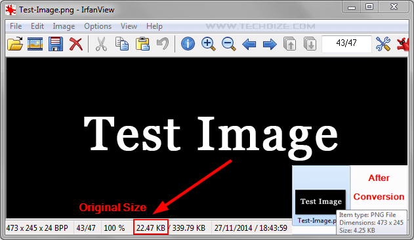
Task: Click the Save floppy disk icon
Action: [56, 43]
